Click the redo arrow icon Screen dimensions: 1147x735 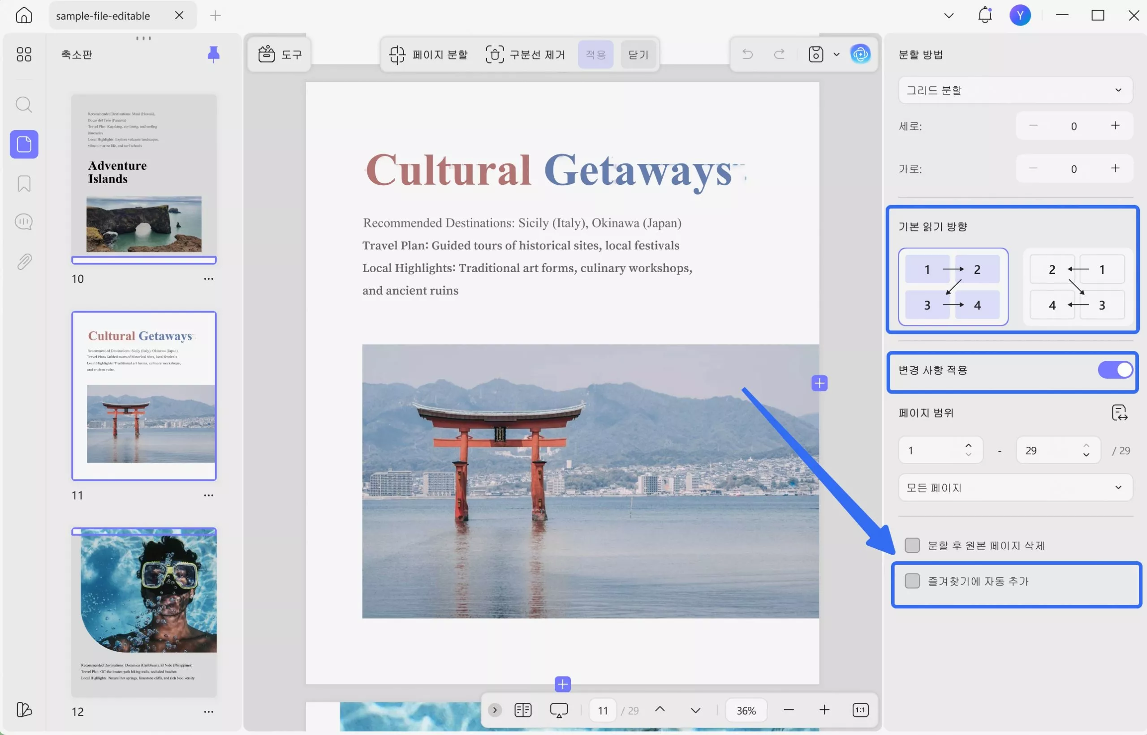coord(779,54)
